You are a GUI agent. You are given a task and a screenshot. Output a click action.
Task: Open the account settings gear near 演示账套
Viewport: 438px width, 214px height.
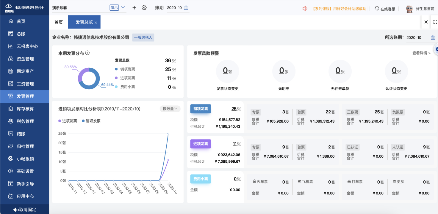[144, 7]
